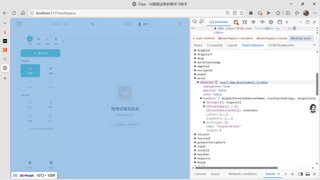Toggle device emulation in DevTools
The height and width of the screenshot is (180, 320).
click(x=202, y=22)
